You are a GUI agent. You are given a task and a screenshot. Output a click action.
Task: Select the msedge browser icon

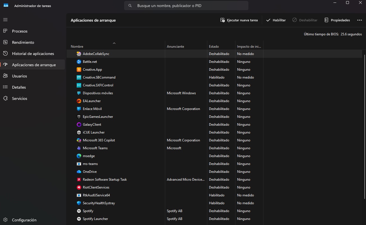tap(79, 156)
